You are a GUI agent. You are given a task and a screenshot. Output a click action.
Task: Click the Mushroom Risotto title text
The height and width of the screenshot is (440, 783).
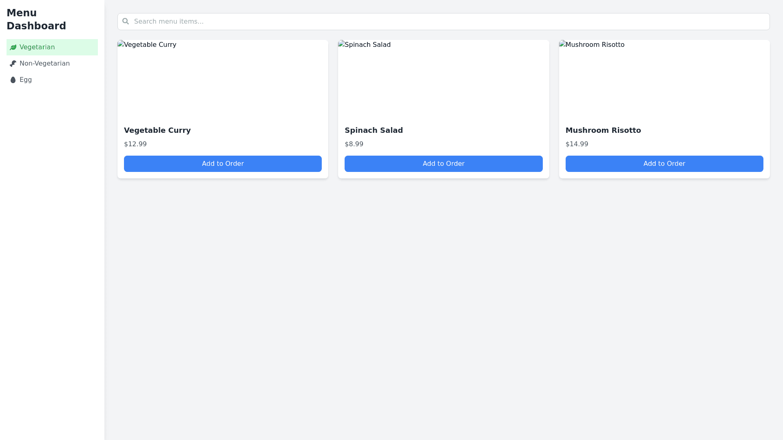pos(603,130)
